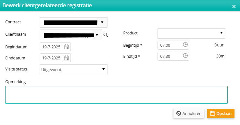The image size is (240, 125).
Task: Expand the Contract dropdown arrow
Action: click(x=102, y=22)
